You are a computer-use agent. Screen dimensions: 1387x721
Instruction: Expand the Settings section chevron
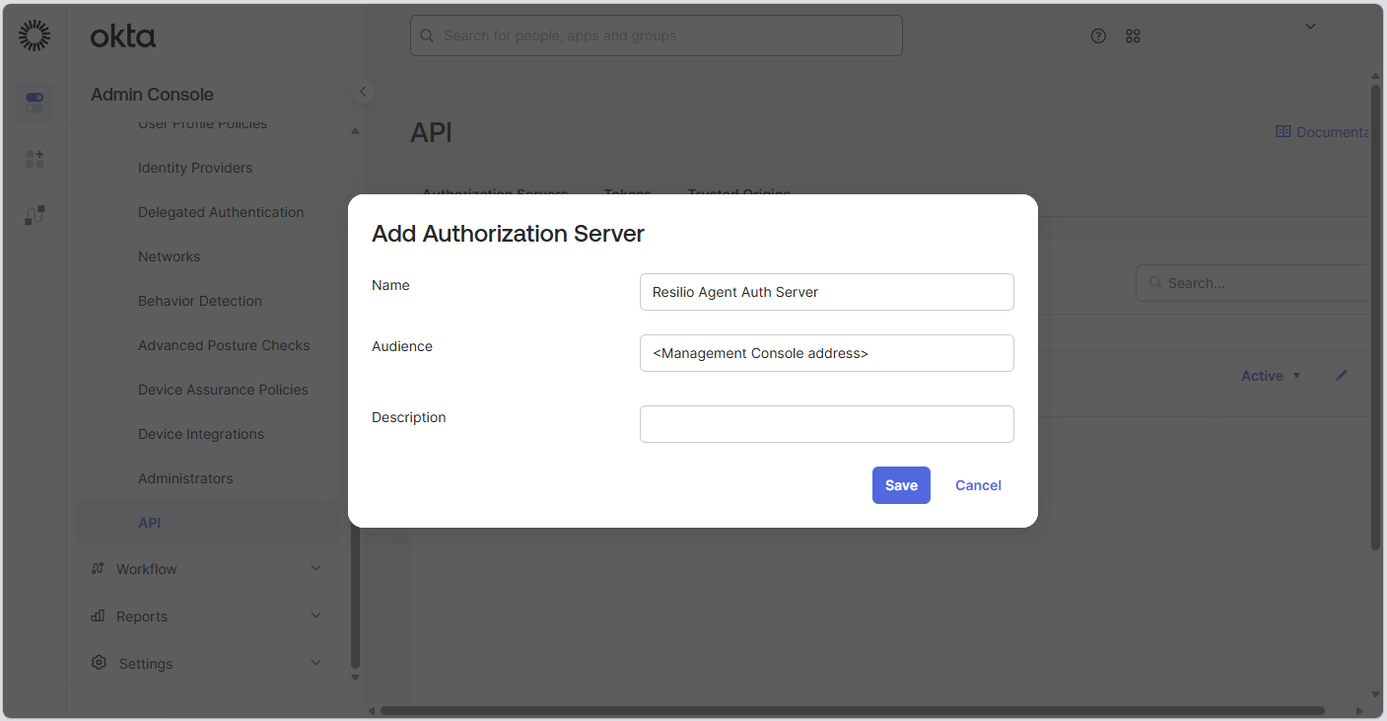[x=315, y=663]
